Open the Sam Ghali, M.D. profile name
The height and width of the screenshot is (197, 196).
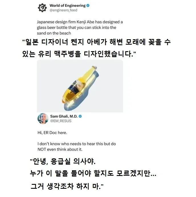point(64,116)
